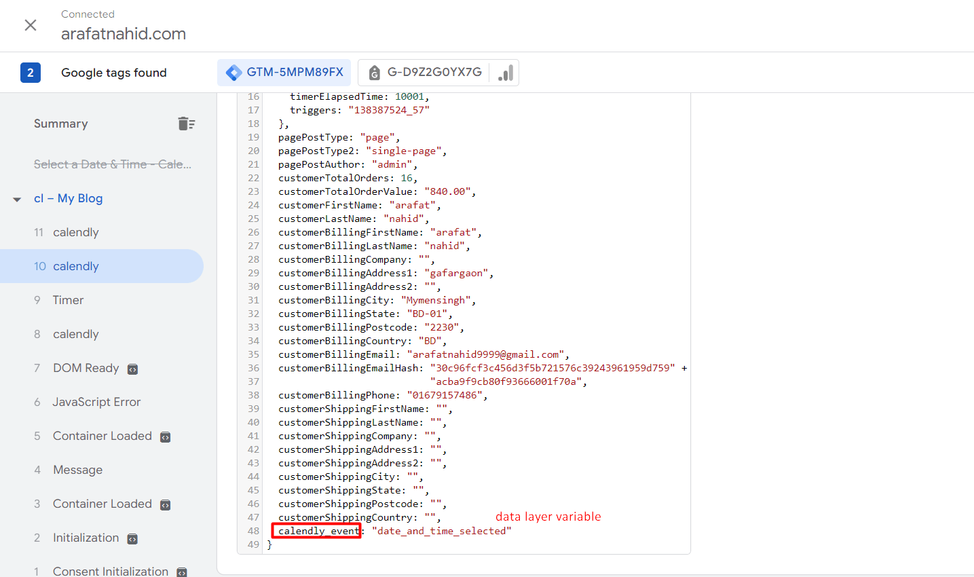Click the customerBillingEmailHash first string line
Image resolution: width=974 pixels, height=577 pixels.
click(552, 368)
